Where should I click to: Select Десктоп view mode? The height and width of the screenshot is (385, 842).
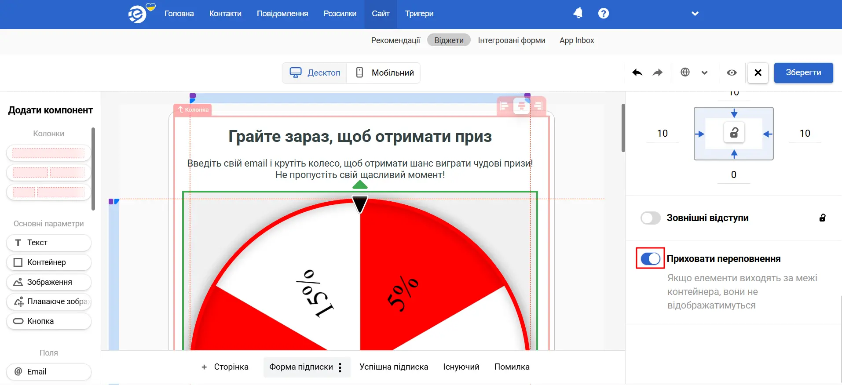(315, 73)
